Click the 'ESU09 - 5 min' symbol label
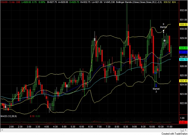The height and width of the screenshot is (135, 188). 8,2
